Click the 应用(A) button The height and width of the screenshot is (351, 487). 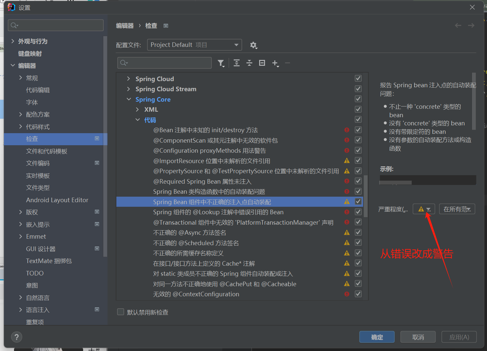(x=459, y=337)
